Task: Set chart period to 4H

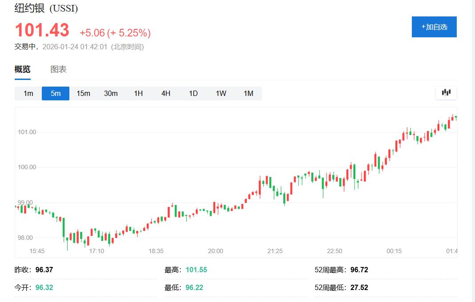Action: pyautogui.click(x=166, y=93)
